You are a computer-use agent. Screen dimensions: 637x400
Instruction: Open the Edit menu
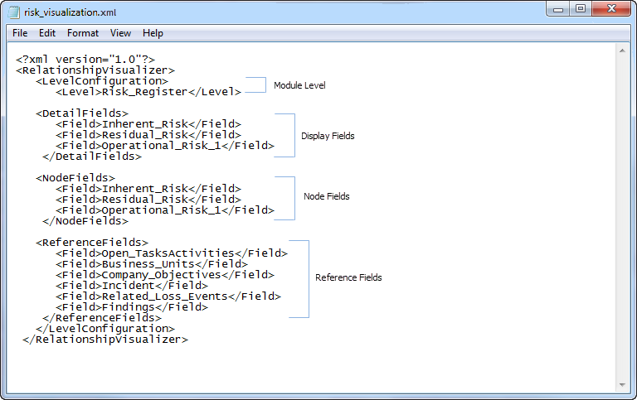pyautogui.click(x=47, y=33)
